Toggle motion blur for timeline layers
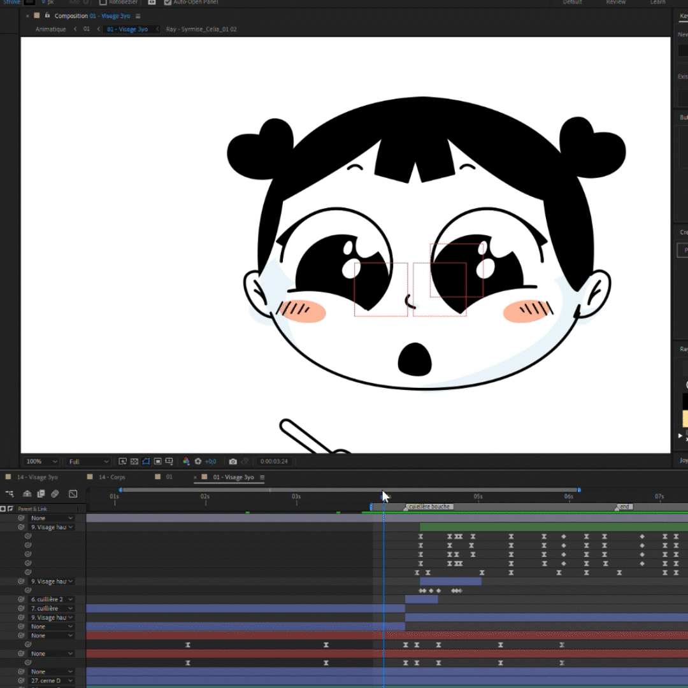The width and height of the screenshot is (688, 688). point(55,494)
